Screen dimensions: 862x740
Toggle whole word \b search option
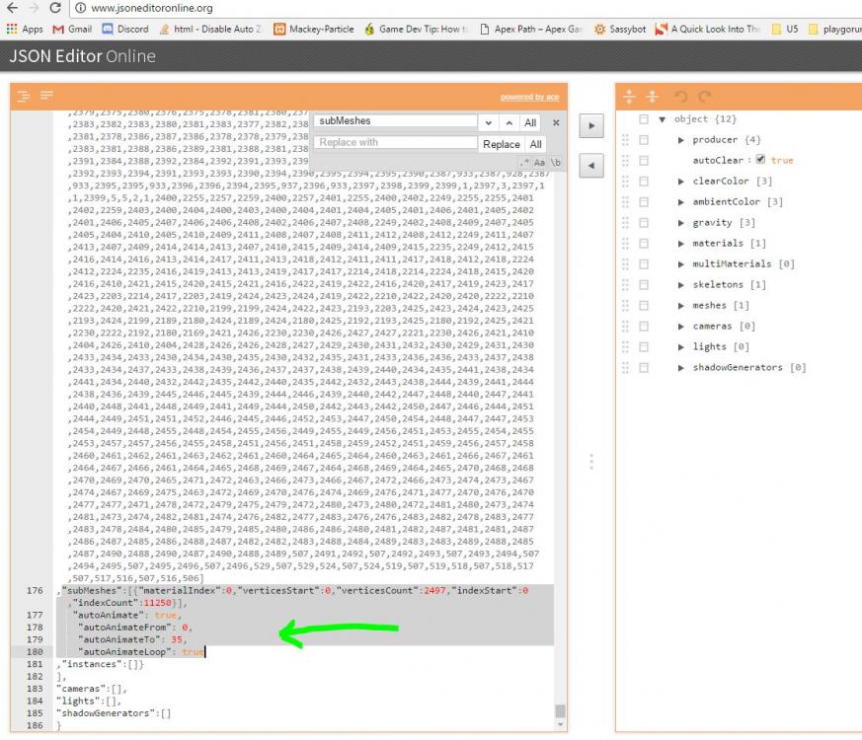(555, 162)
